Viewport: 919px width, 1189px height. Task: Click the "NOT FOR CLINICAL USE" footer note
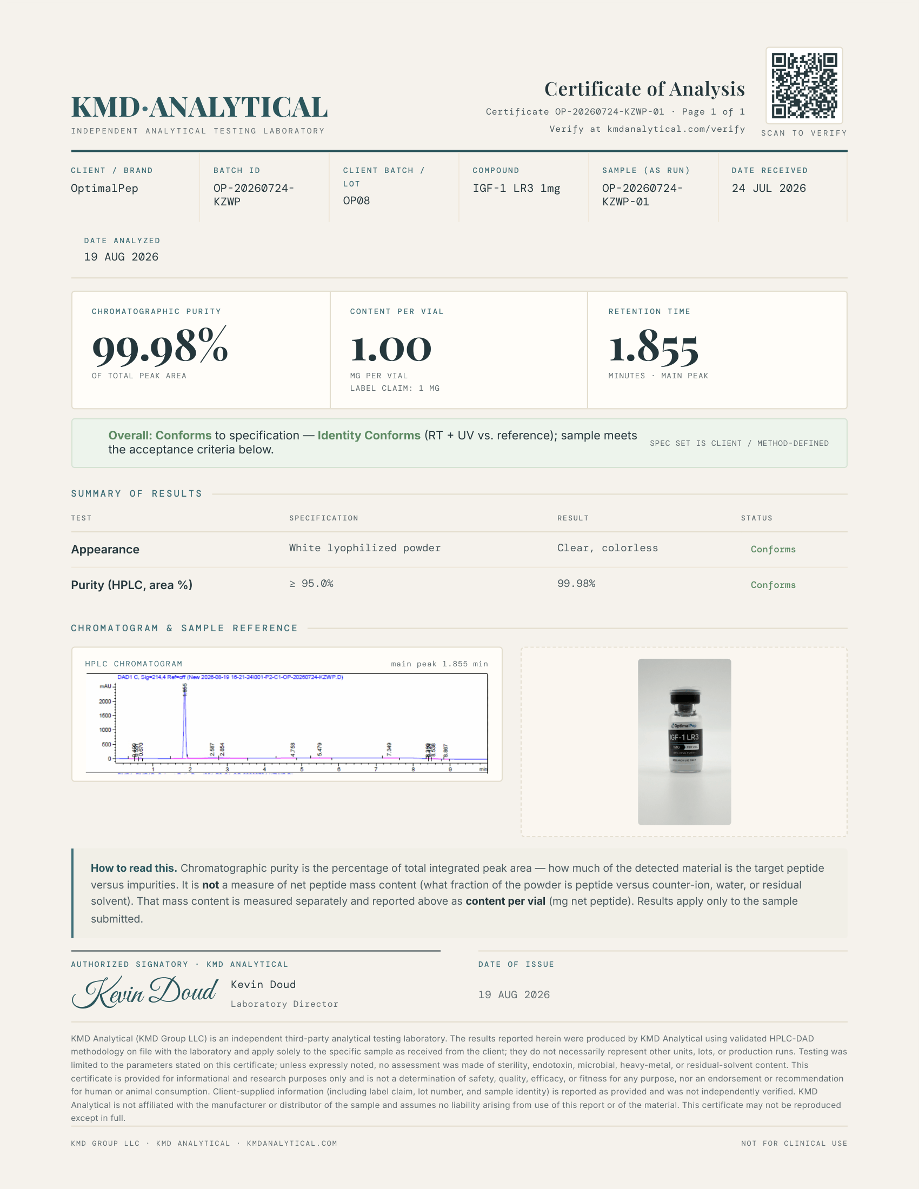(794, 1143)
